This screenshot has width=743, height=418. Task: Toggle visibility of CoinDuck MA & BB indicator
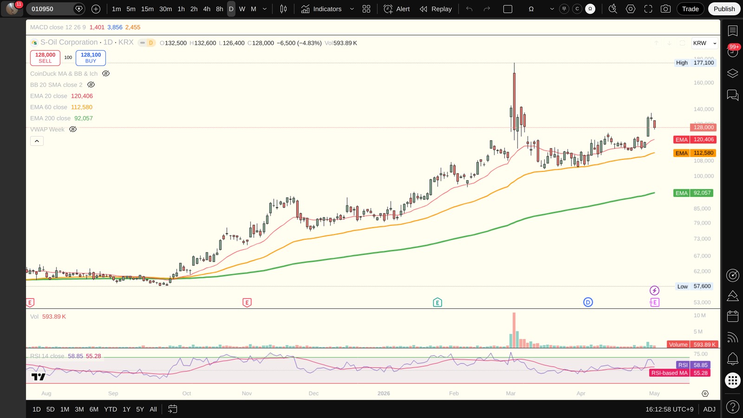click(x=106, y=73)
